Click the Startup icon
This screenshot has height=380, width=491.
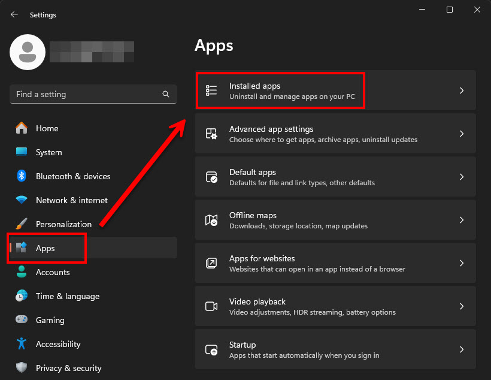211,349
